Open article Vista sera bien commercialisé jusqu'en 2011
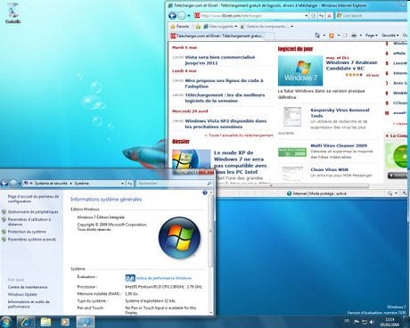 coord(220,60)
